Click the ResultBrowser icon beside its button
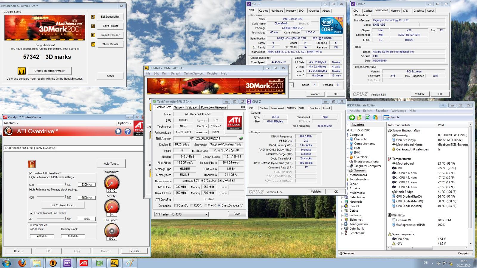 [93, 35]
